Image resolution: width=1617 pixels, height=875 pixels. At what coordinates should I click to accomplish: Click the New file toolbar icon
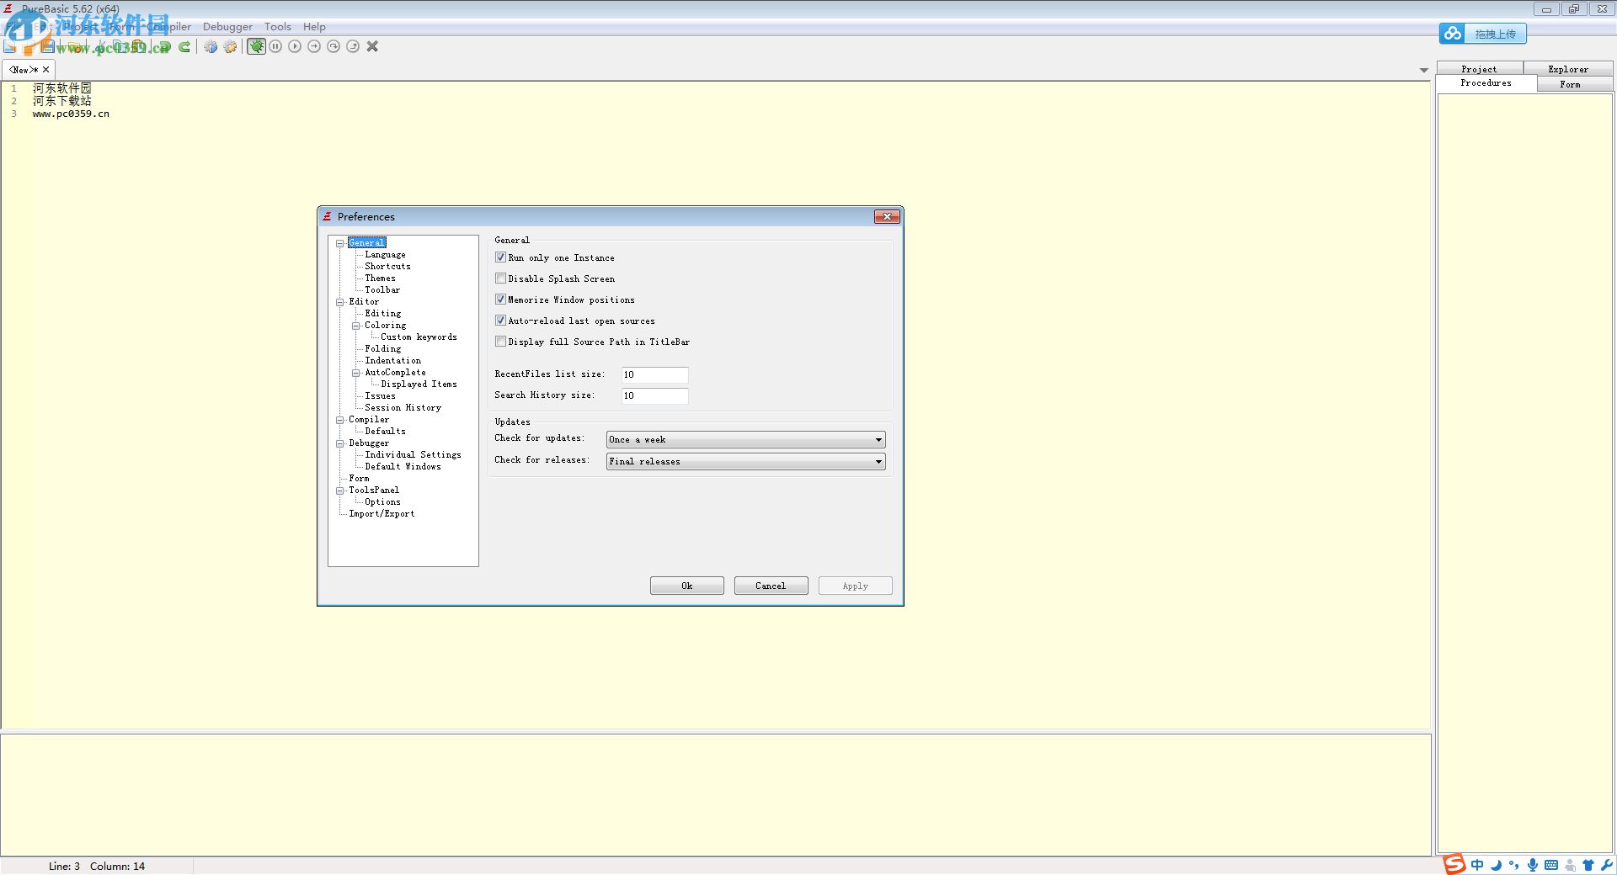[x=10, y=47]
